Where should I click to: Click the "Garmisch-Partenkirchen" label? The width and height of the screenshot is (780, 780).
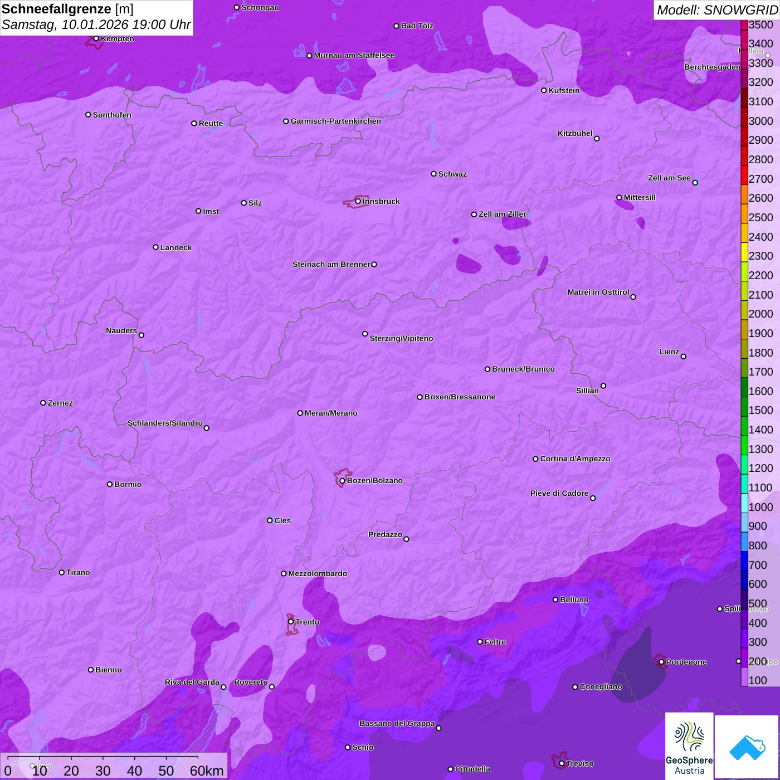tap(336, 121)
